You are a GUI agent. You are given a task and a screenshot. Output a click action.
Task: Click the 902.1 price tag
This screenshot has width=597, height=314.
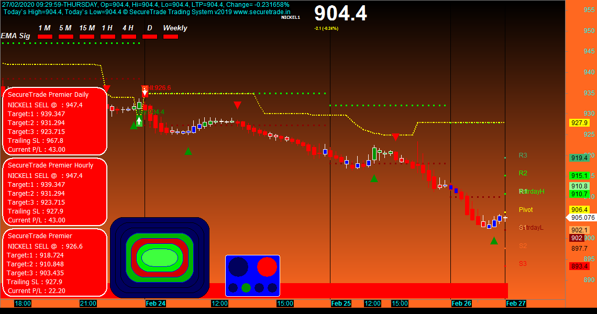[580, 230]
